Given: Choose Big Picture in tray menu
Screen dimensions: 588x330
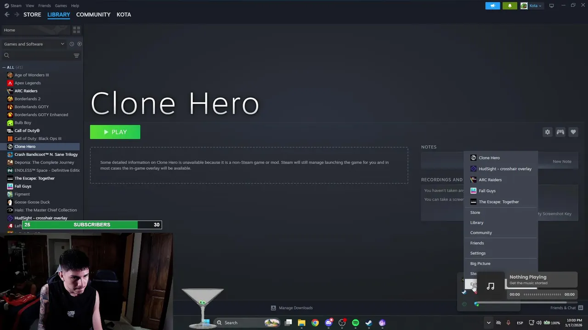Looking at the screenshot, I should coord(501,264).
